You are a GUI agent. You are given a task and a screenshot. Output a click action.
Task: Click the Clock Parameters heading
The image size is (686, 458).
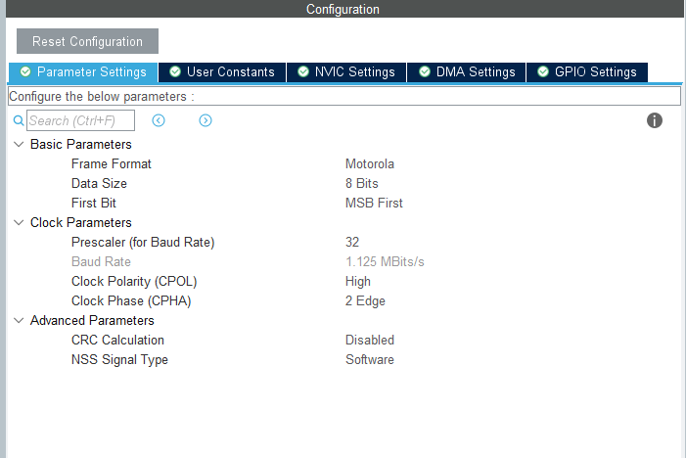point(81,222)
